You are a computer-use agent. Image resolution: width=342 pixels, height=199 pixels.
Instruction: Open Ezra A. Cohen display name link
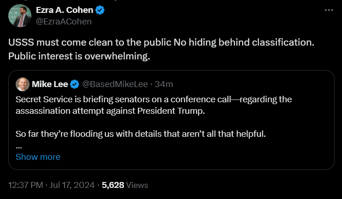65,10
